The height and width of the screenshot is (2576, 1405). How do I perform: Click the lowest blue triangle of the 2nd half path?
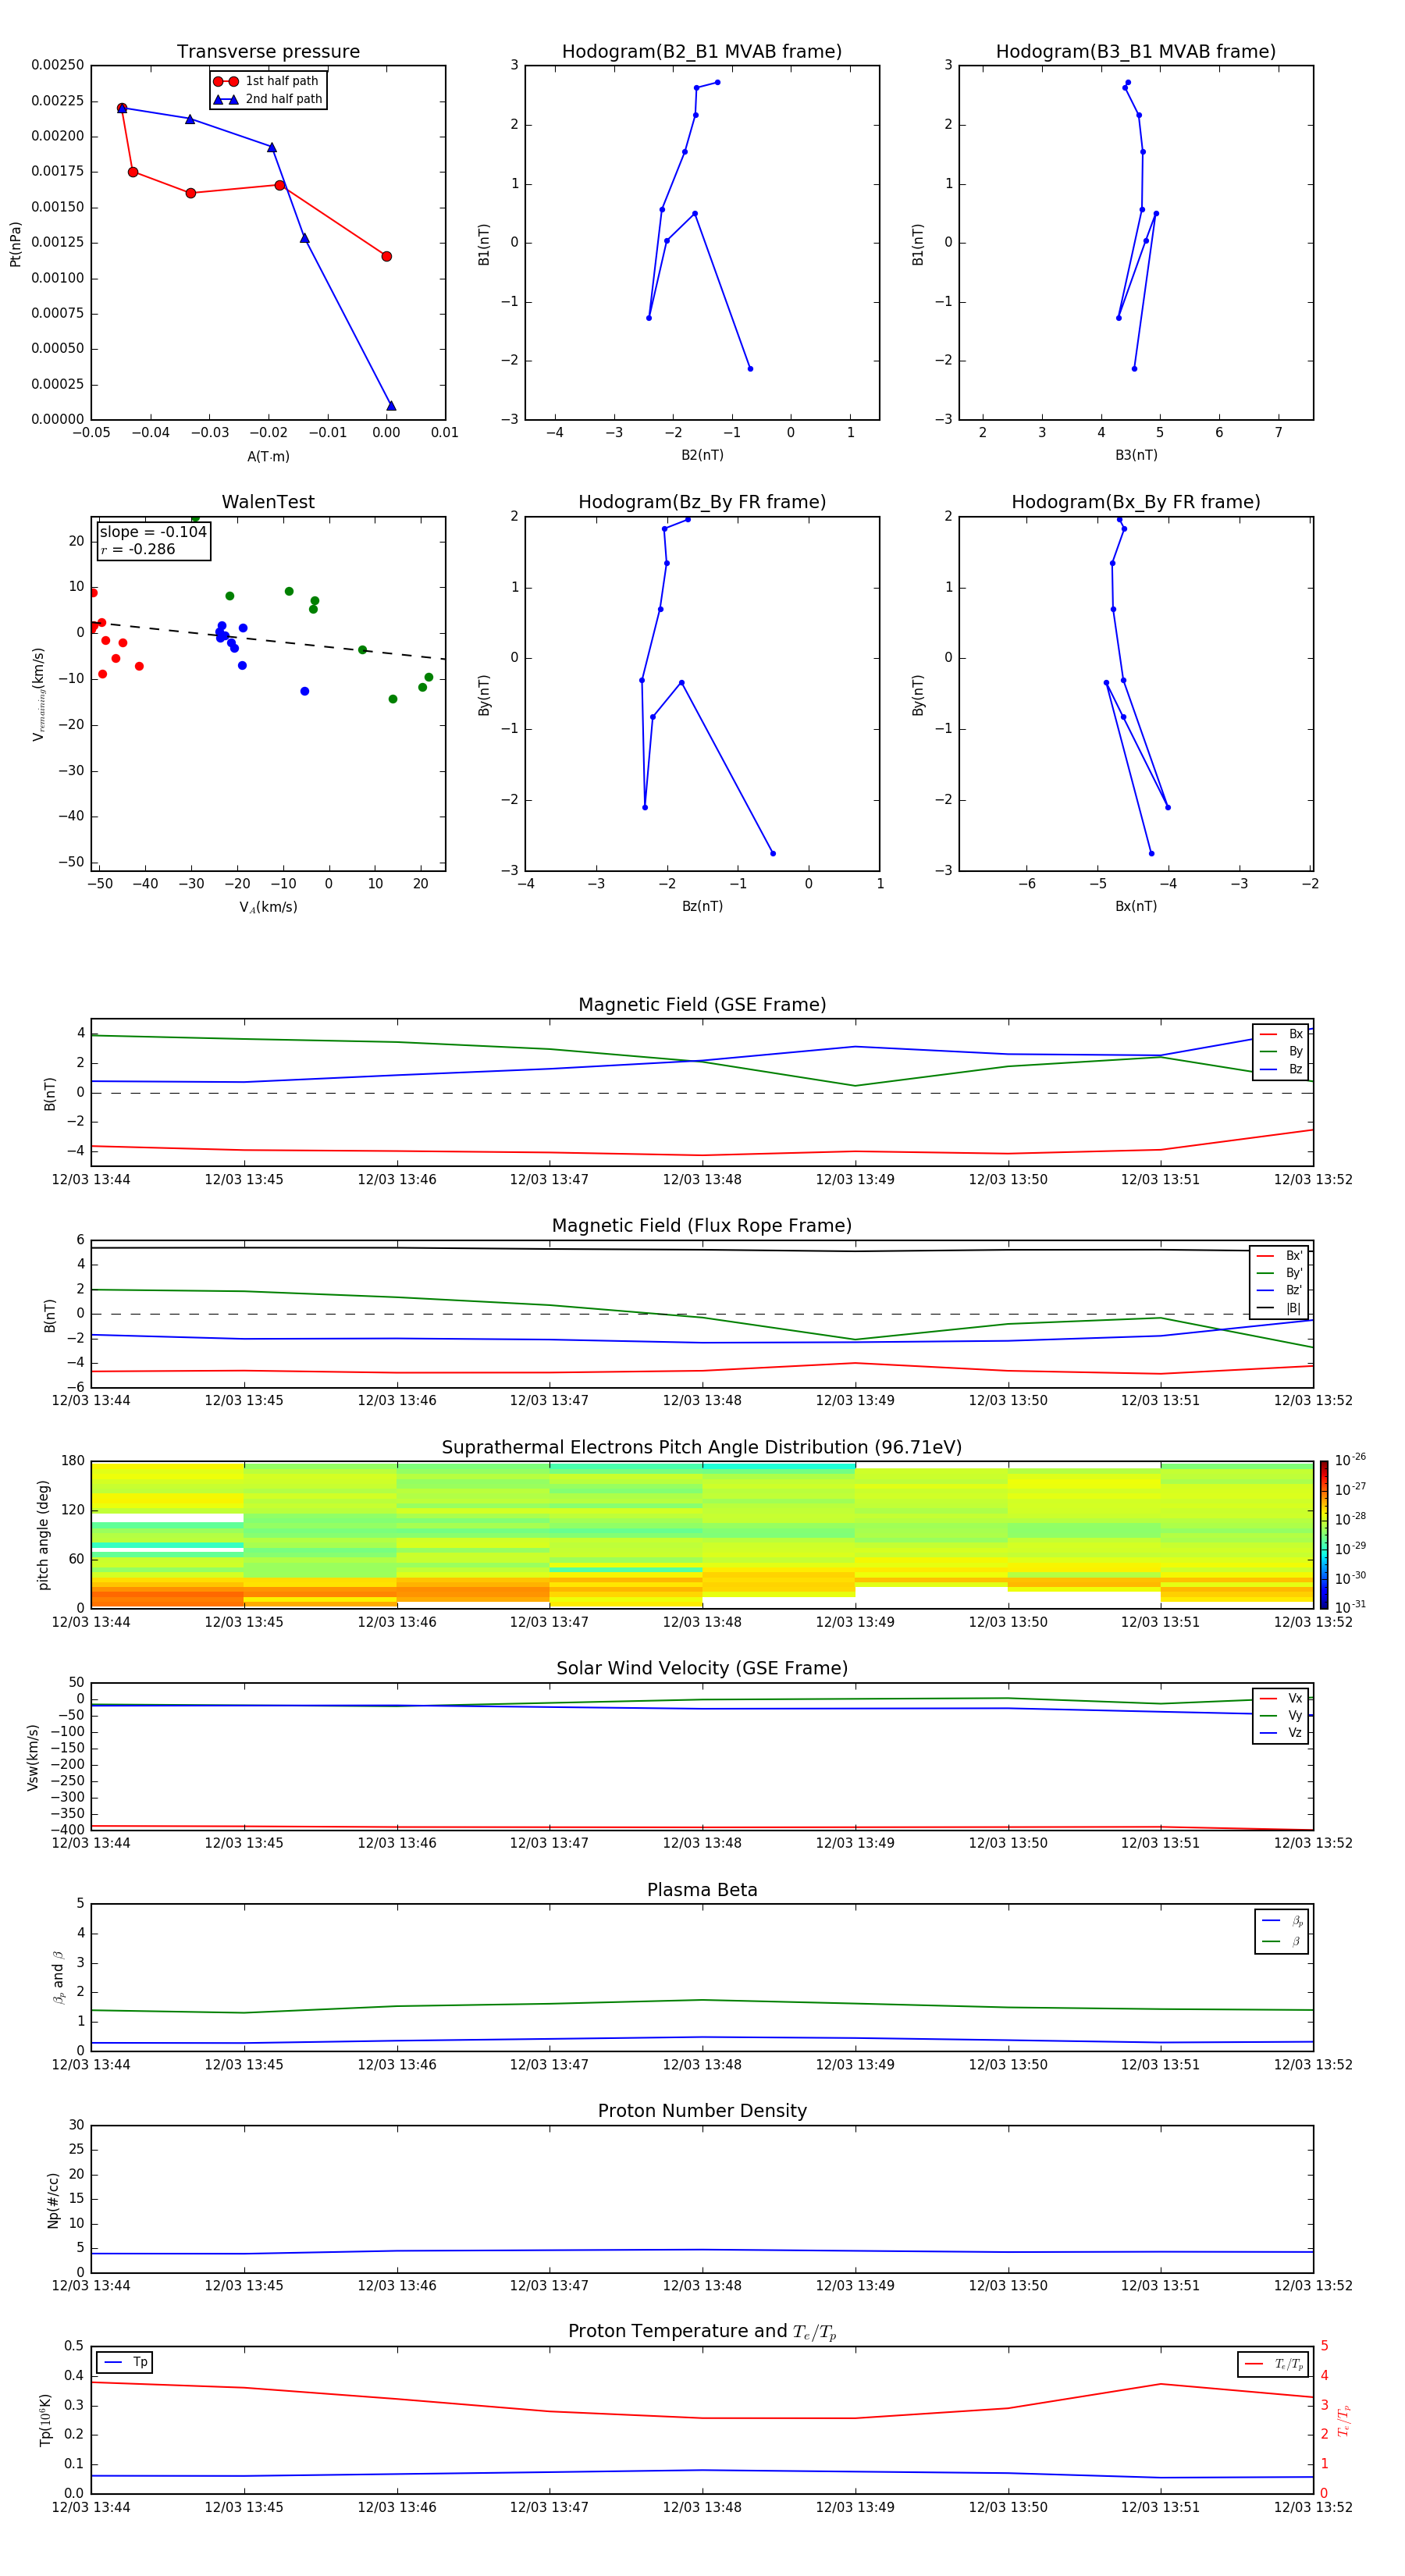pos(391,405)
